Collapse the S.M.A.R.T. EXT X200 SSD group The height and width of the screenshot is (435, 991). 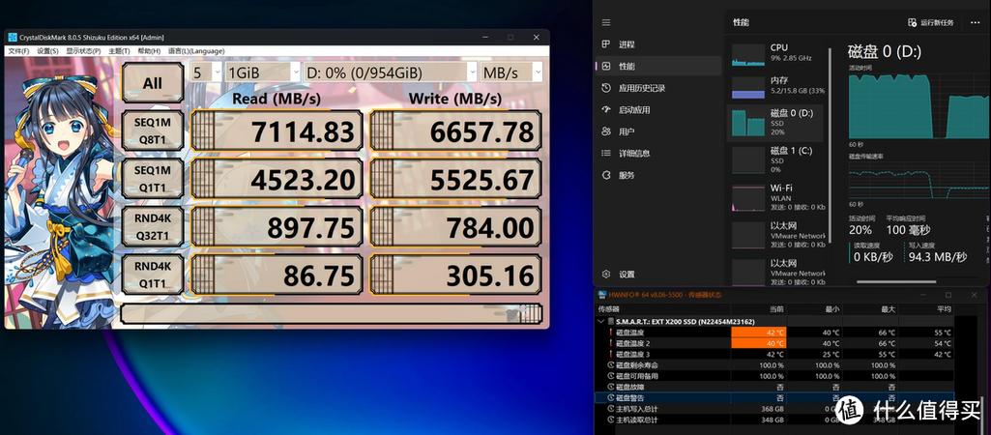(600, 321)
